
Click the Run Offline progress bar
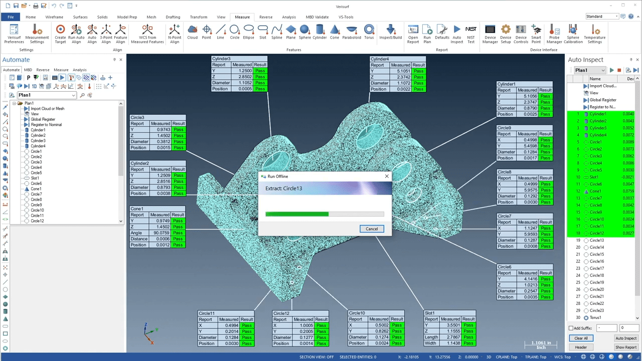[x=325, y=214]
